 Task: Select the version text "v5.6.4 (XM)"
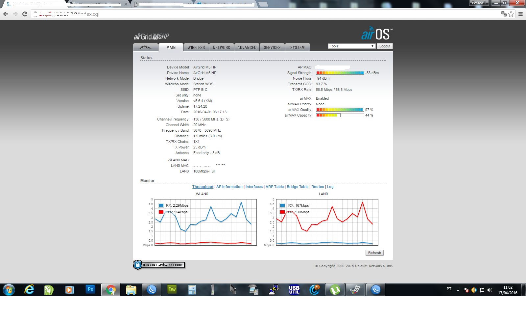tap(203, 101)
